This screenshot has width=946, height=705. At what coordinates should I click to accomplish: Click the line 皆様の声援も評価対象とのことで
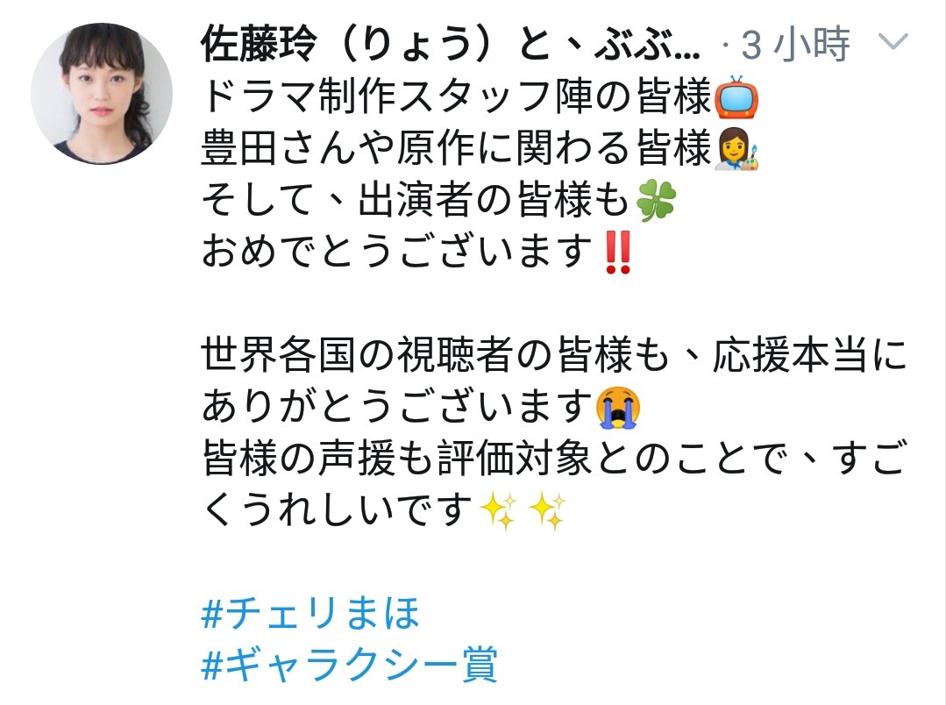coord(495,459)
